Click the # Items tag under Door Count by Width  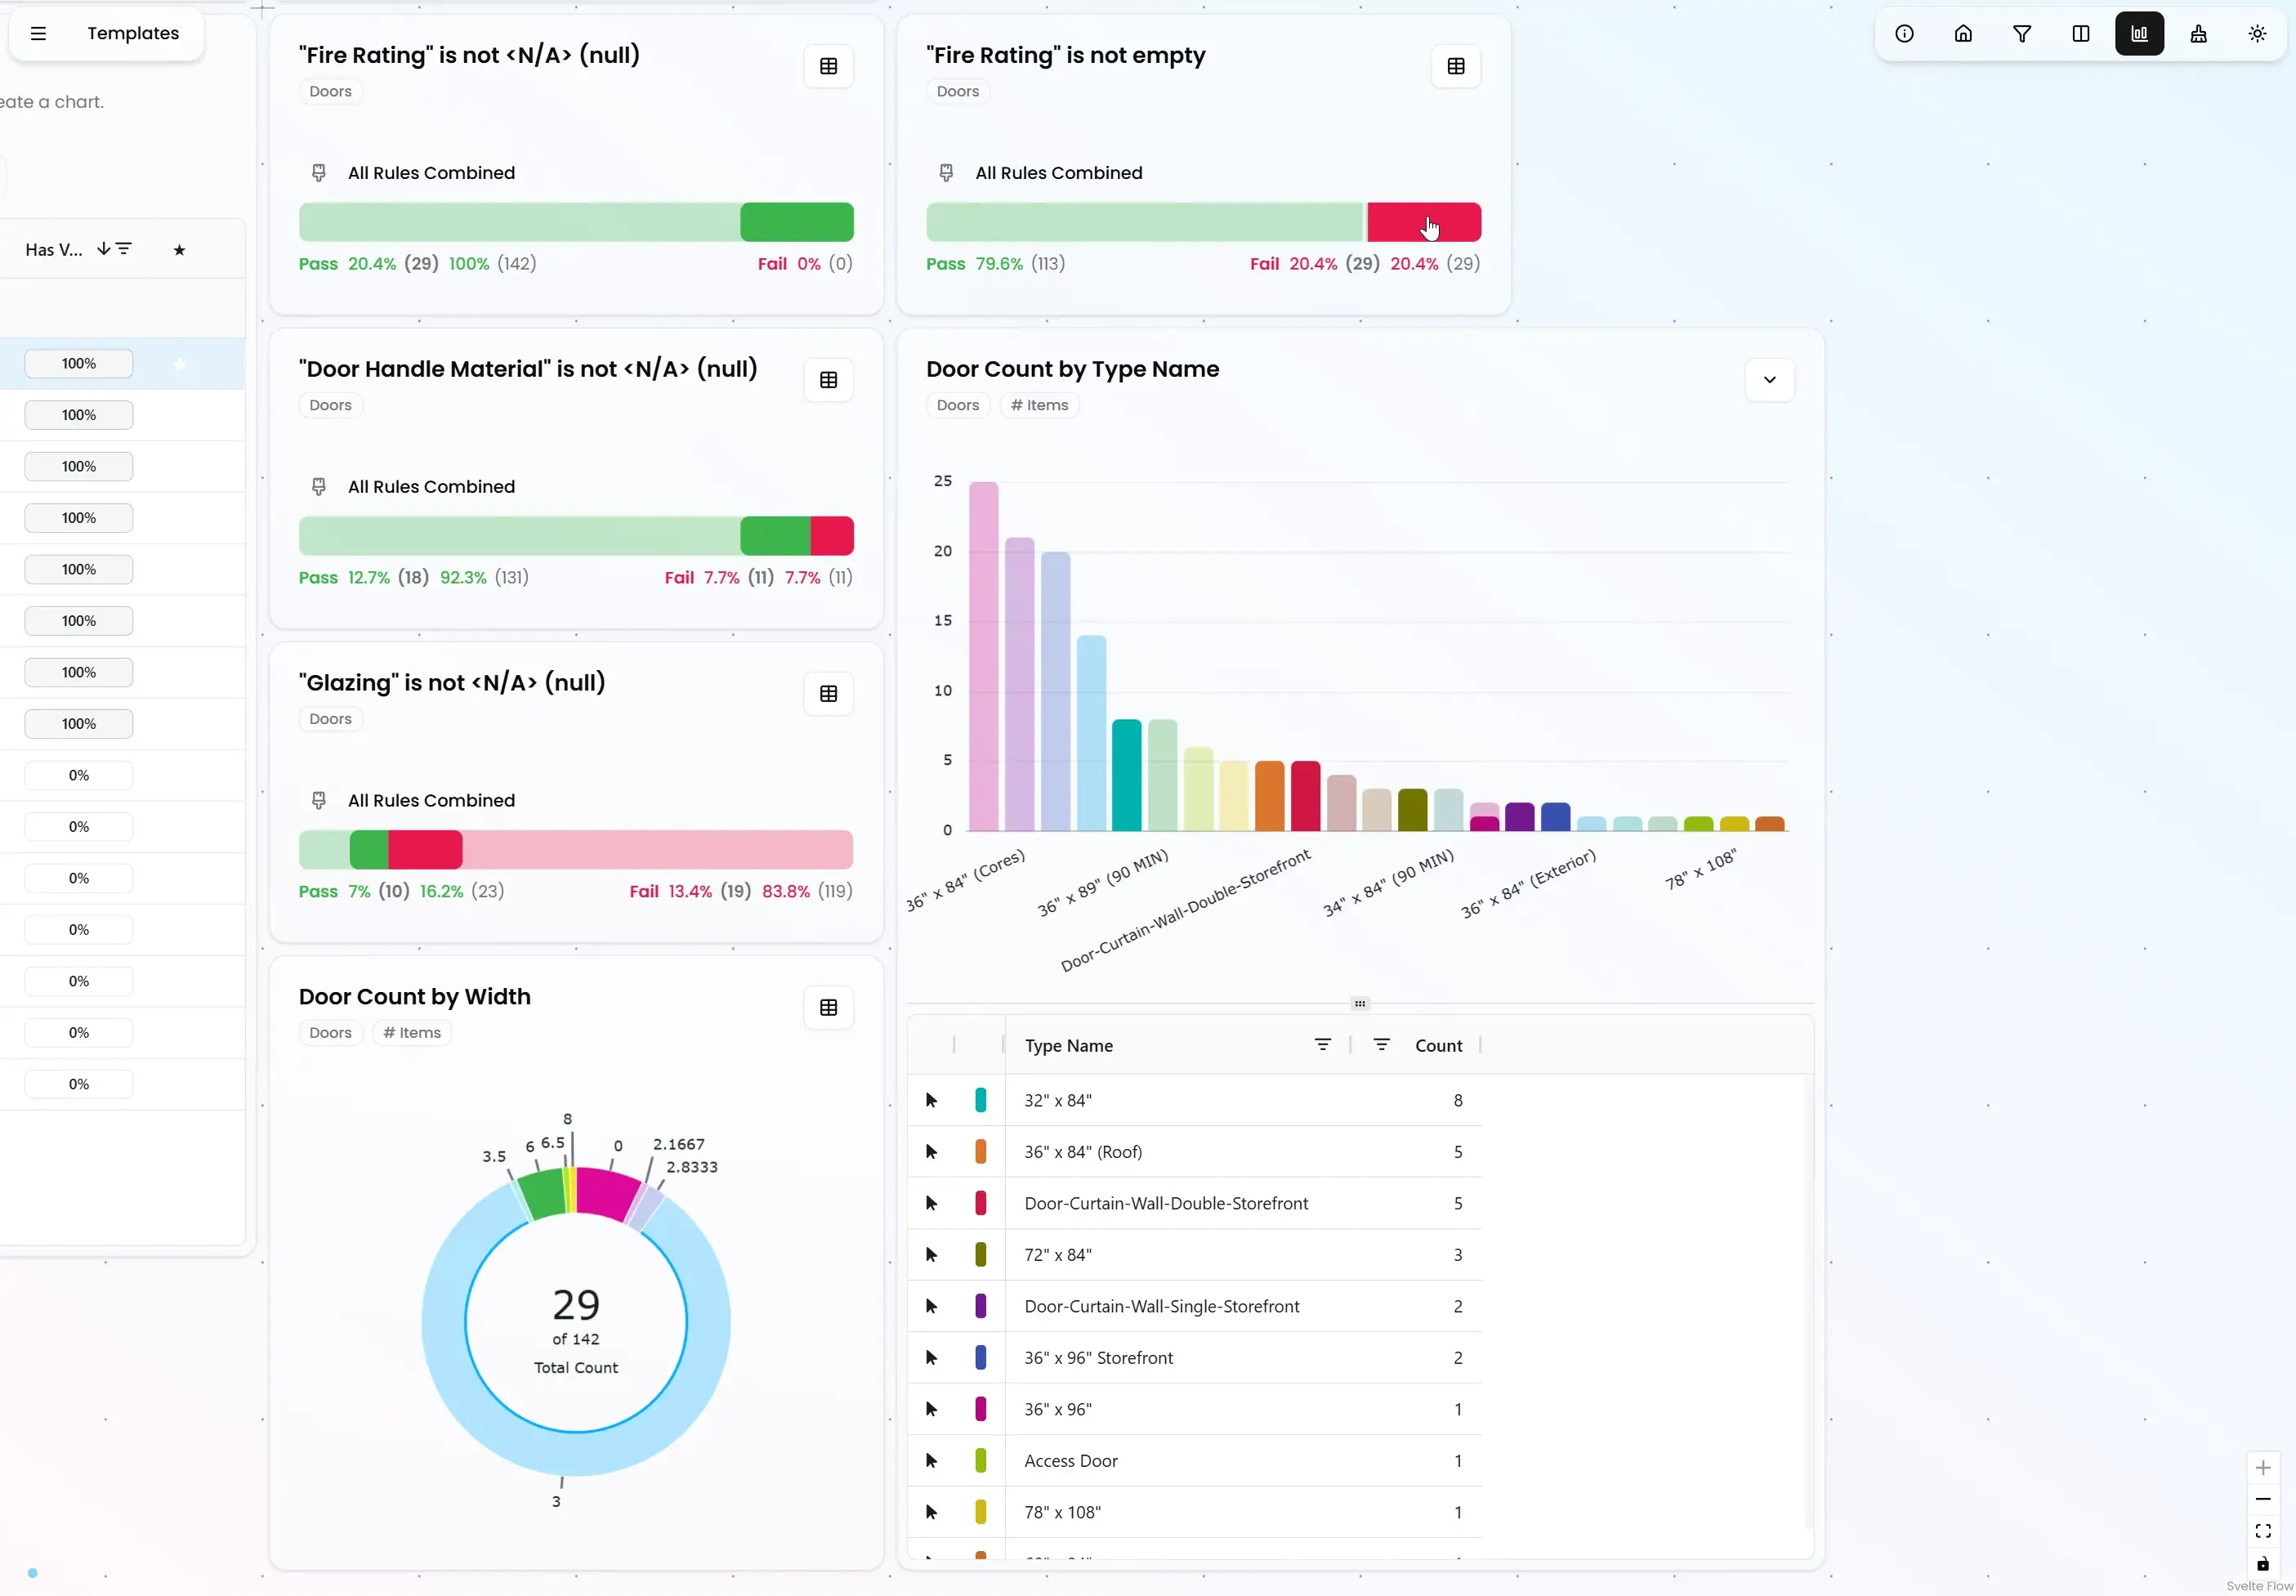pyautogui.click(x=412, y=1033)
